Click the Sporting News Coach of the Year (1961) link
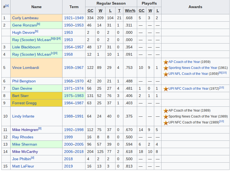This screenshot has width=231, height=171. pyautogui.click(x=193, y=68)
